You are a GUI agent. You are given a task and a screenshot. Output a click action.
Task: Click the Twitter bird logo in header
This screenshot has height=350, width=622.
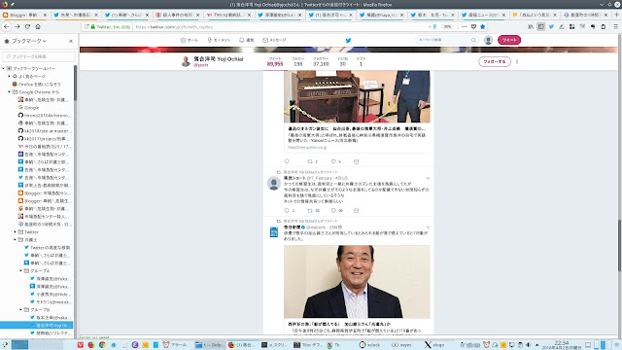(348, 40)
